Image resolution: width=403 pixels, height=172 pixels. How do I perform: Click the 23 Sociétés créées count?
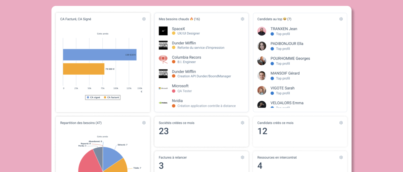[x=164, y=131]
